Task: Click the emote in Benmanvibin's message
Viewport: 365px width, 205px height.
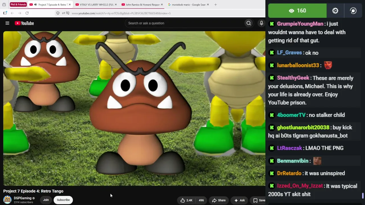Action: (x=317, y=161)
